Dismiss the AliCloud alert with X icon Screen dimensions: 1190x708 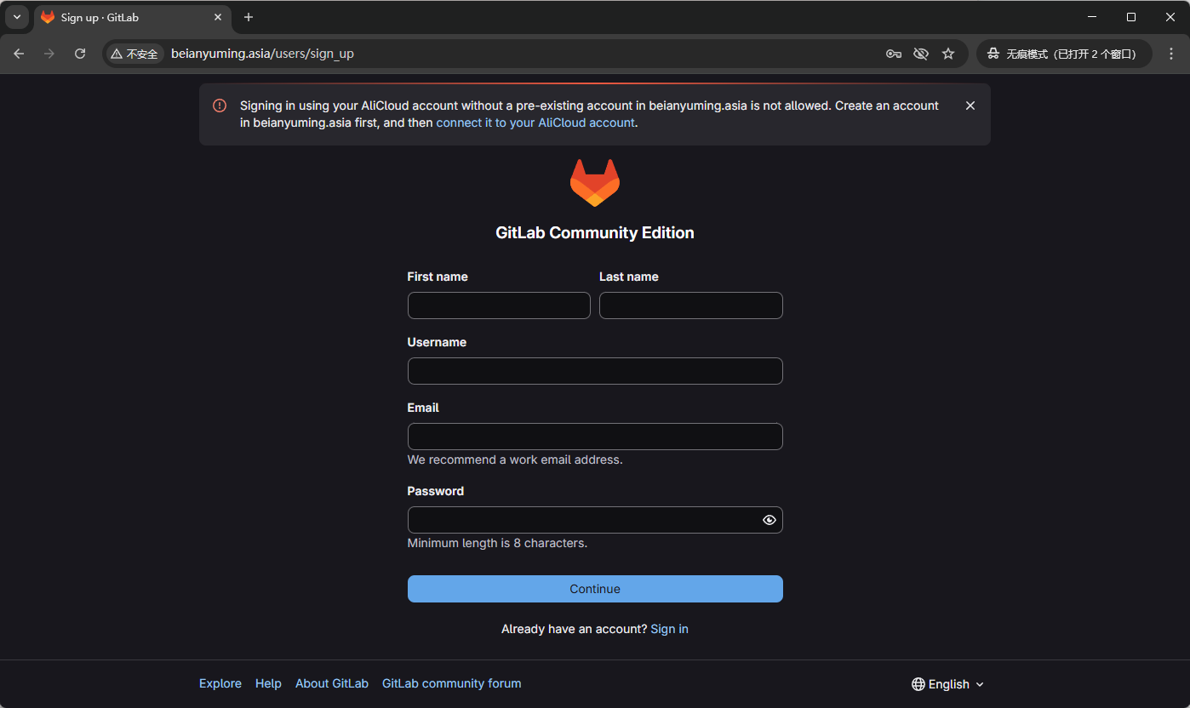click(970, 106)
